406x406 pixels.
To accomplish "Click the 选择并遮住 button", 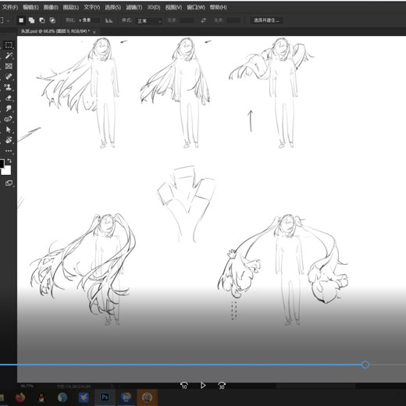I will [266, 20].
